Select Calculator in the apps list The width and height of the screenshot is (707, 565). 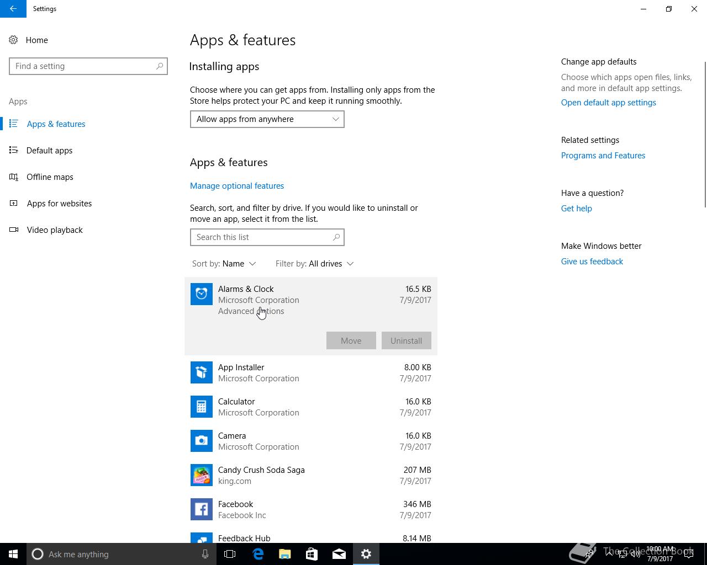tap(311, 407)
